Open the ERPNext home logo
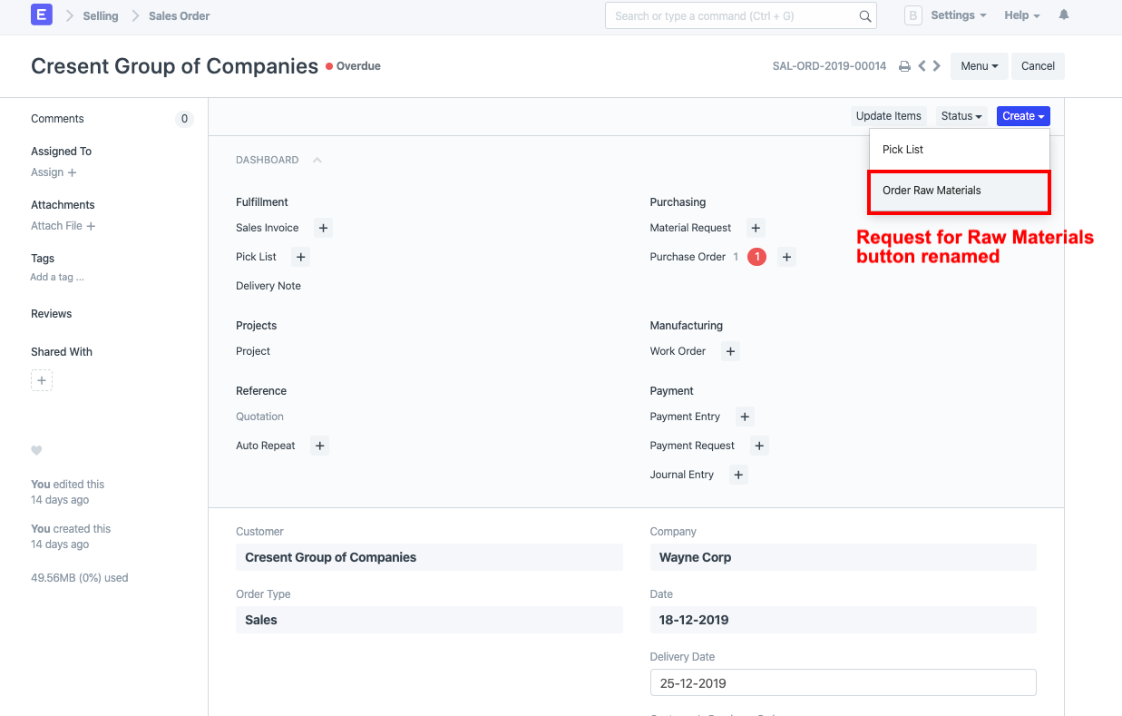The height and width of the screenshot is (716, 1122). 41,15
